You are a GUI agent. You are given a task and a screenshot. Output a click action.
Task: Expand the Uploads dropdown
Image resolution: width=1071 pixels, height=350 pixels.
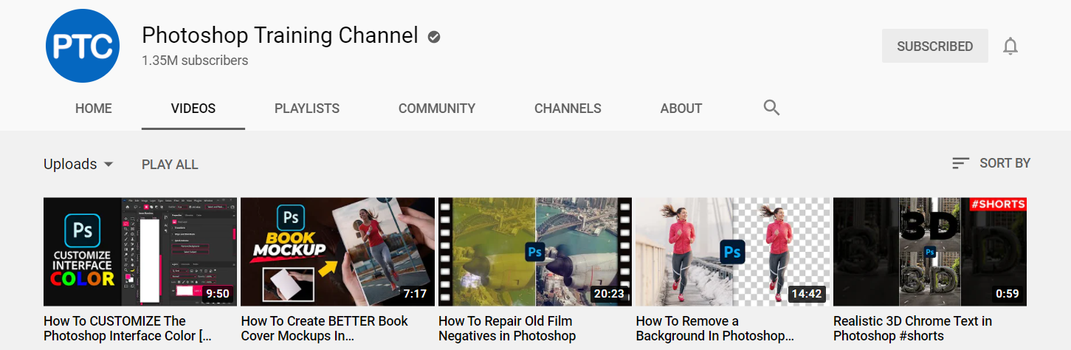78,164
